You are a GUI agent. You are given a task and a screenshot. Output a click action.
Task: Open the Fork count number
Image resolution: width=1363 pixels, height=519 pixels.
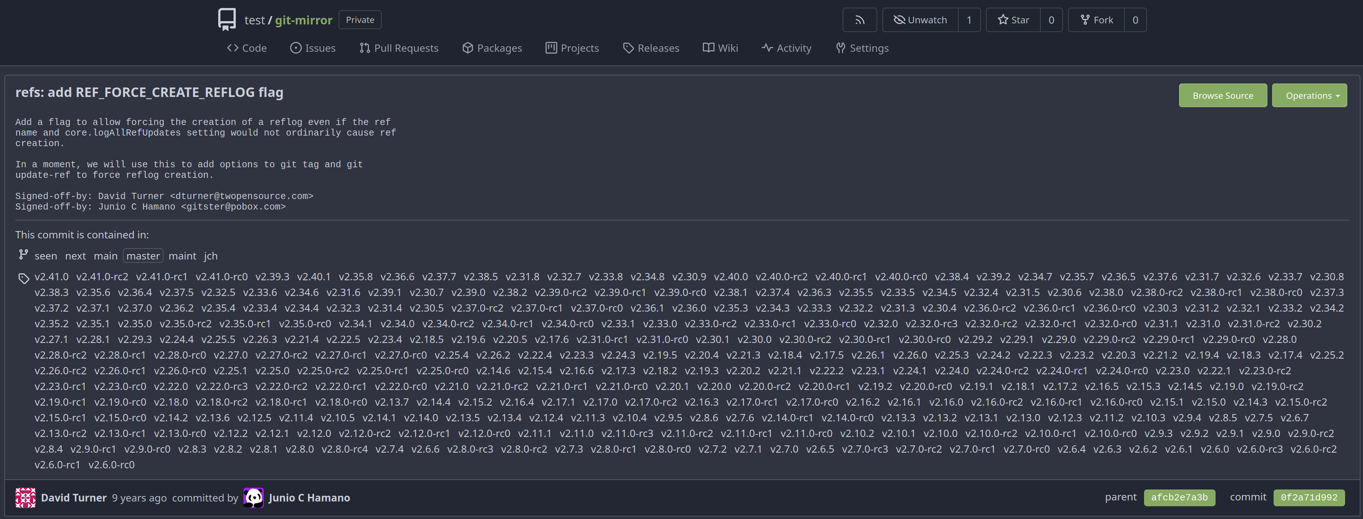[x=1135, y=20]
